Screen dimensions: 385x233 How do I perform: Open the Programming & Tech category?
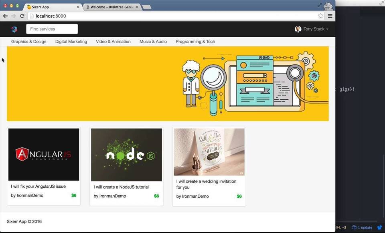click(x=195, y=42)
